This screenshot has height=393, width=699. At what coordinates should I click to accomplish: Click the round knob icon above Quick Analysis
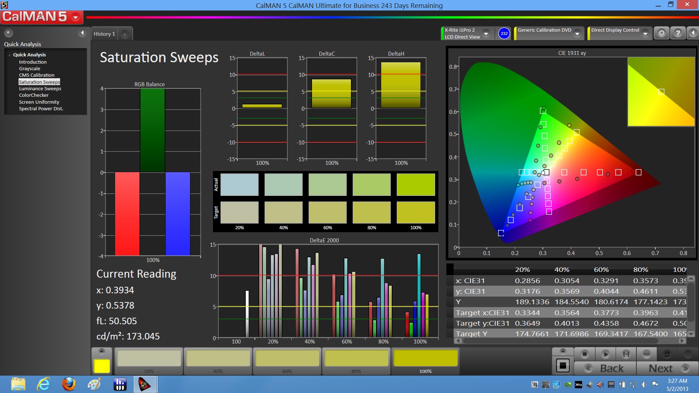coord(8,33)
